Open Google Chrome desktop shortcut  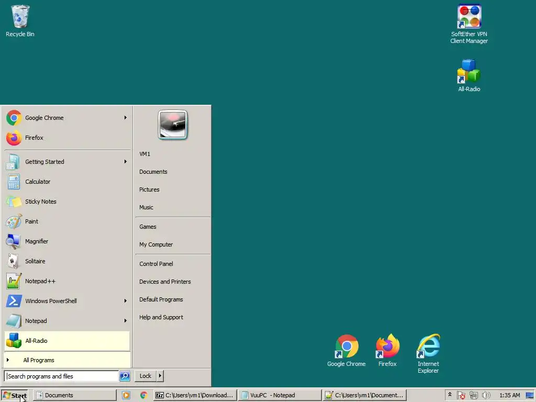pyautogui.click(x=347, y=350)
